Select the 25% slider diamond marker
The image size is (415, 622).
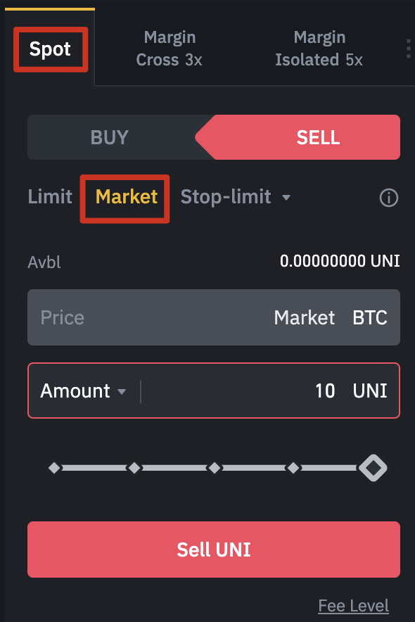coord(135,468)
